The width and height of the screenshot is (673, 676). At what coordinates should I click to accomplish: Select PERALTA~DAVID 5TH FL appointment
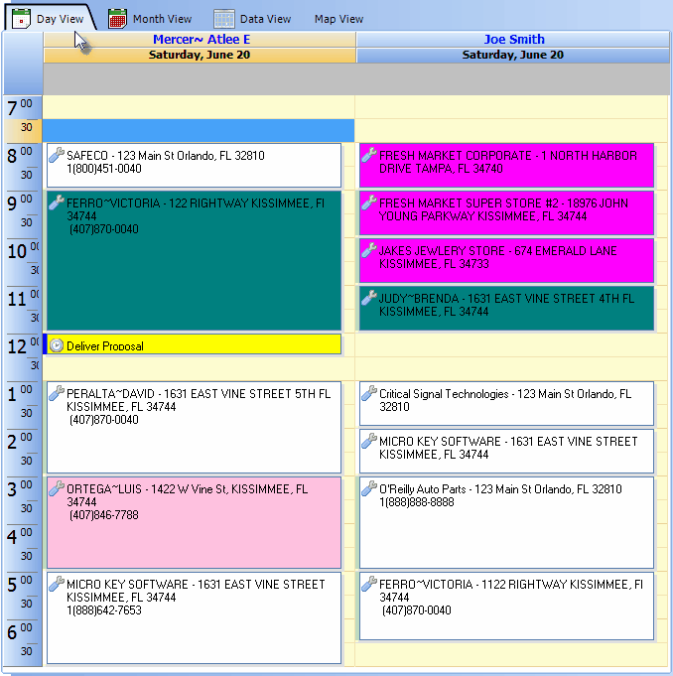[x=194, y=427]
